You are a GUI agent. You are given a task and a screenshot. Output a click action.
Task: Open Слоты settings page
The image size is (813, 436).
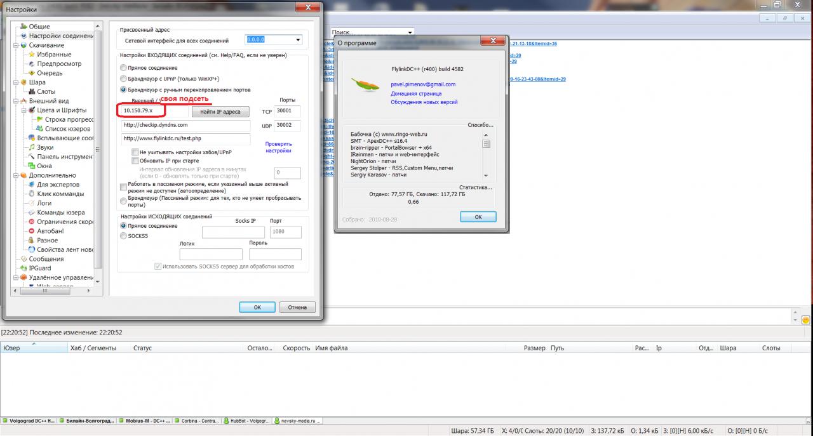(46, 91)
